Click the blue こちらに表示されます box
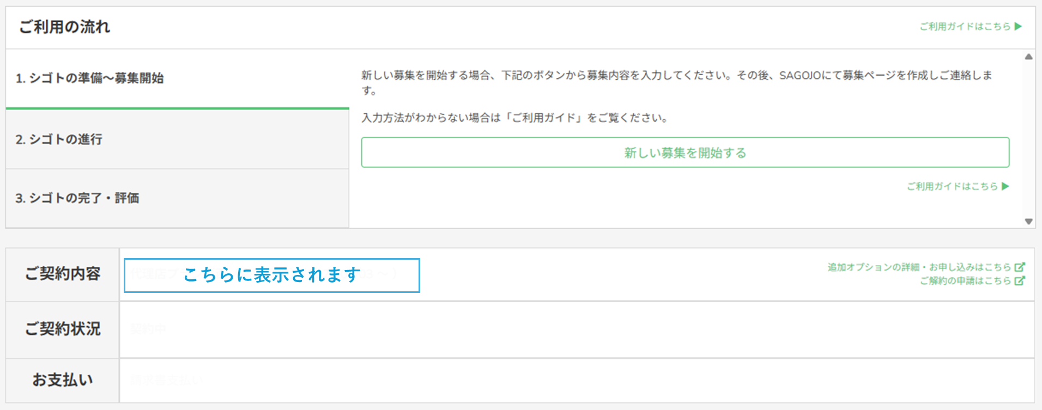The width and height of the screenshot is (1042, 410). tap(272, 275)
